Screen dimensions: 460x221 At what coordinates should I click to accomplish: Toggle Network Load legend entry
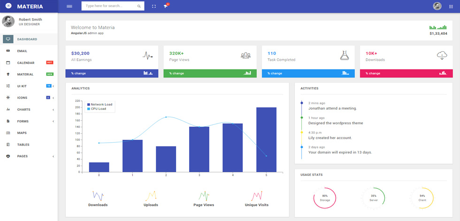100,104
